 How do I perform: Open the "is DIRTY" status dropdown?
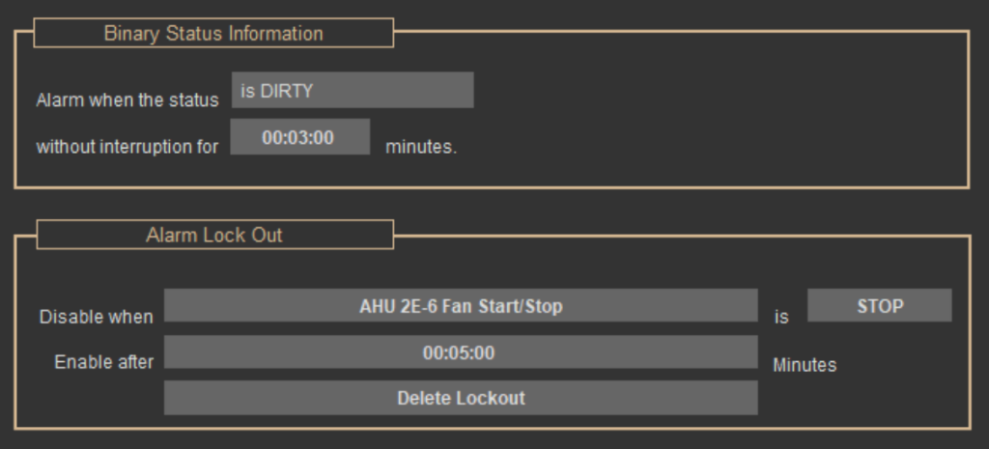[x=352, y=91]
